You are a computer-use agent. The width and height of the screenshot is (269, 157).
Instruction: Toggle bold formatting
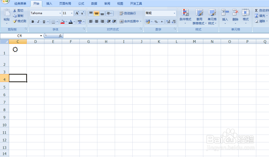33,22
